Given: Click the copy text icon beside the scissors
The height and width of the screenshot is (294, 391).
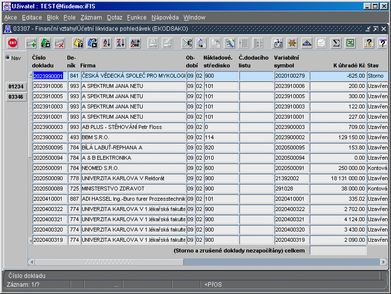Looking at the screenshot, I should click(201, 43).
